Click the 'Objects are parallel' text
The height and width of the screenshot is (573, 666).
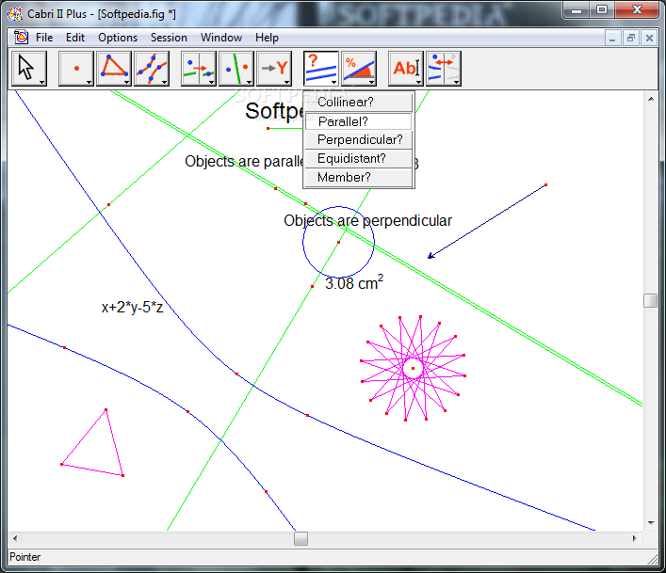pyautogui.click(x=244, y=162)
